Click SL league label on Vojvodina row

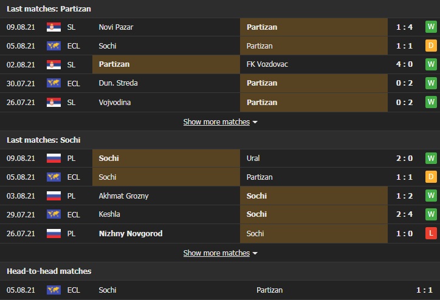pos(71,103)
